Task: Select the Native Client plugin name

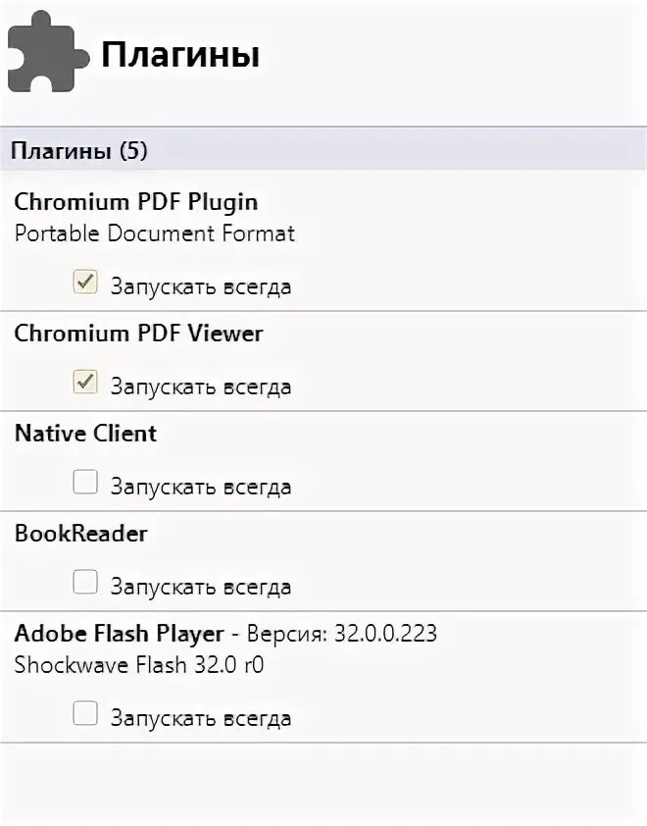Action: tap(85, 434)
